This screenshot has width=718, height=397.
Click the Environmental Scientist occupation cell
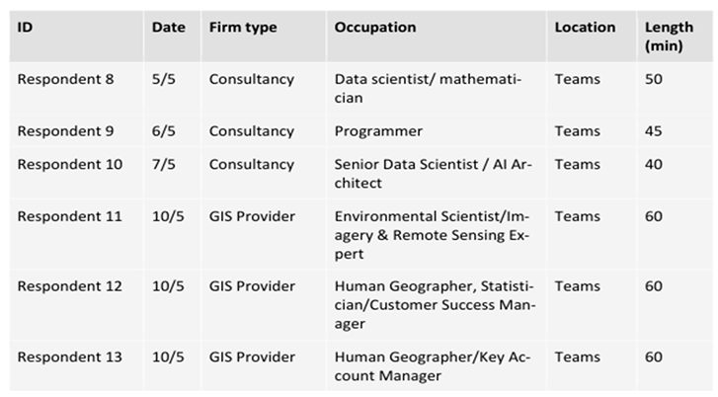[x=433, y=235]
